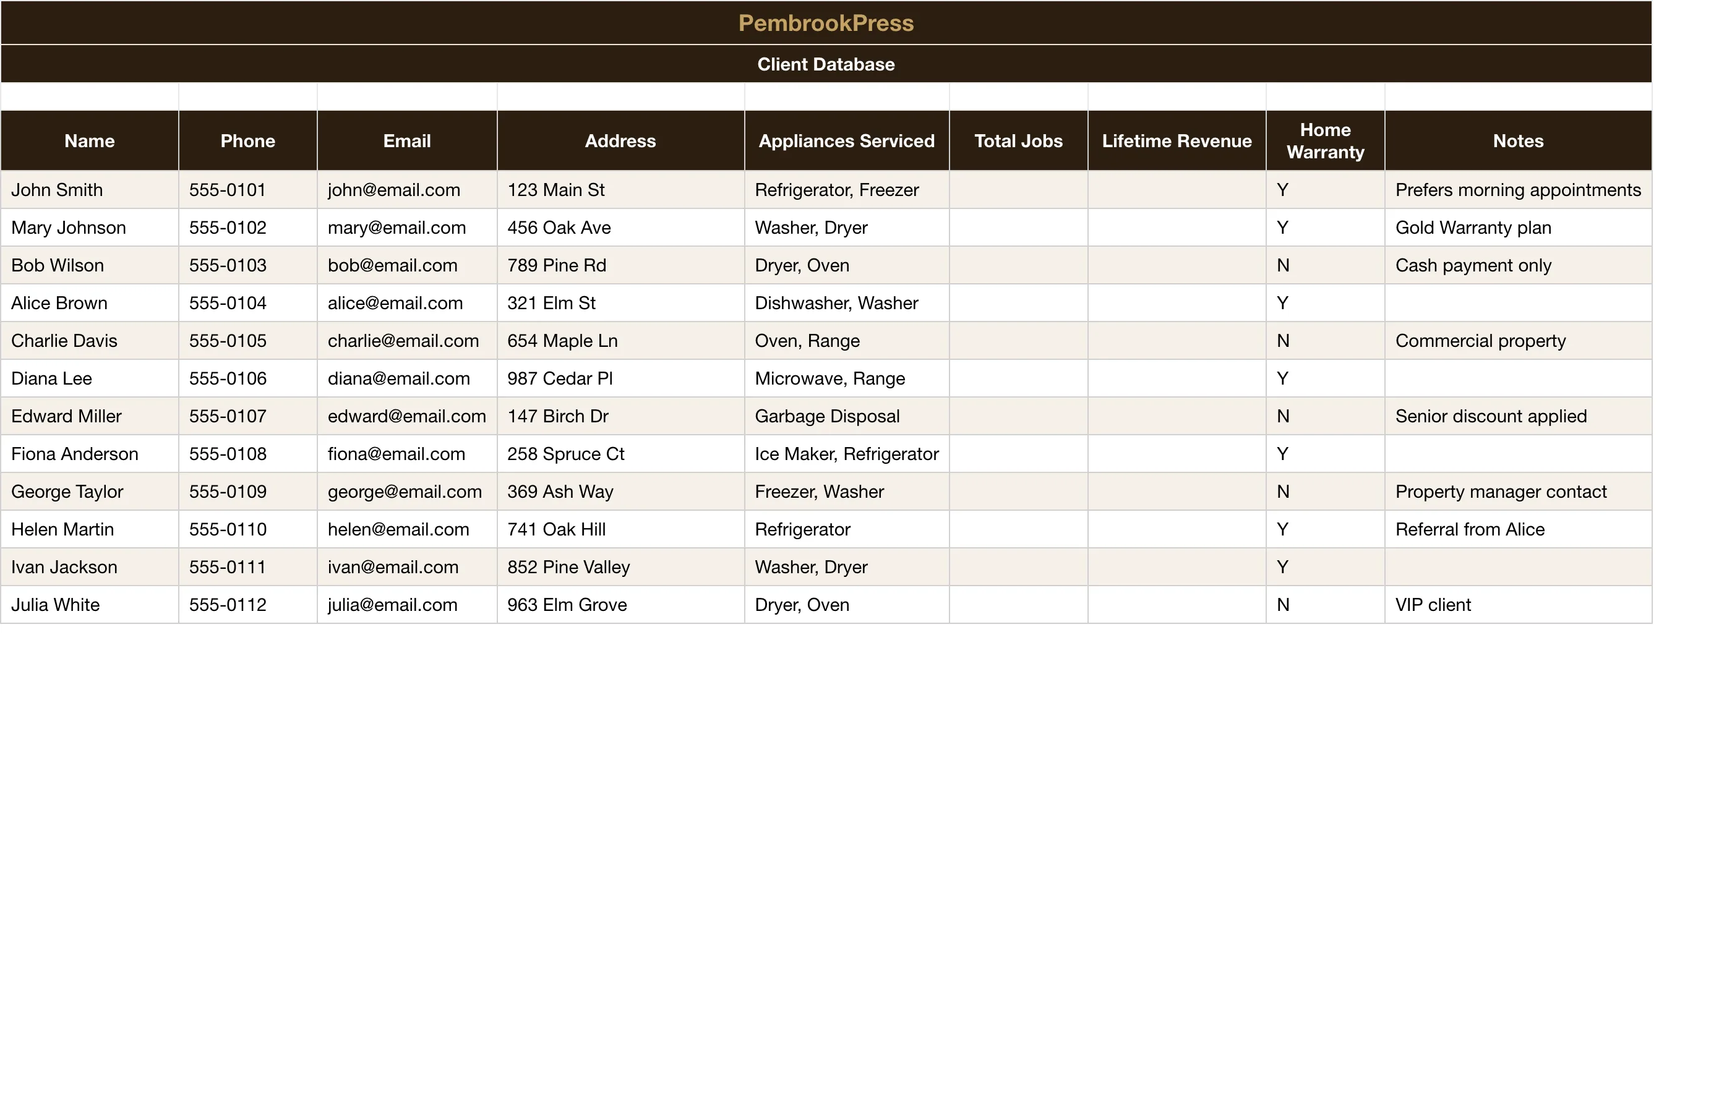Select the Fiona Anderson name cell

click(x=90, y=454)
